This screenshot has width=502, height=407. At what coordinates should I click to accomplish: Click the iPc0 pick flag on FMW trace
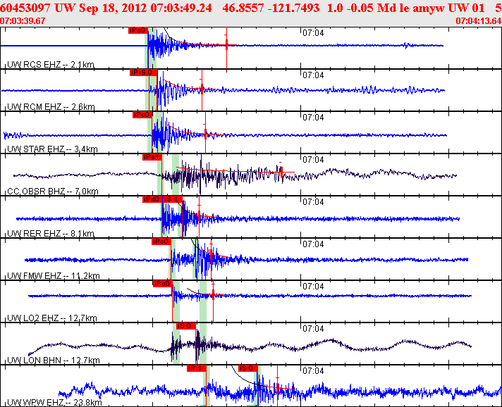161,242
